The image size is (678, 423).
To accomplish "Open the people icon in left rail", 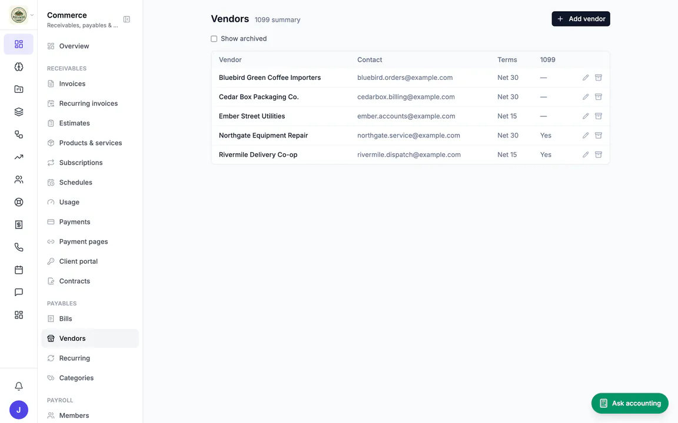I will point(19,180).
